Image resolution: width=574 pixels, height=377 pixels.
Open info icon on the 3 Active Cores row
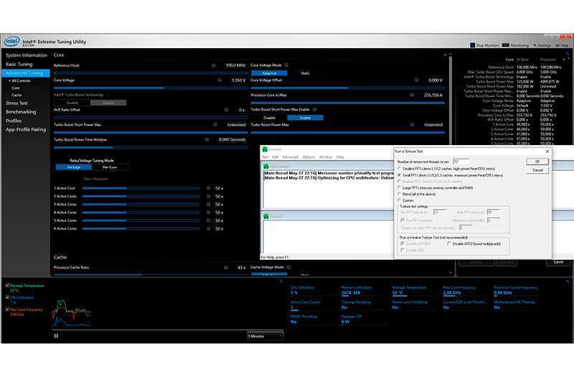[208, 204]
